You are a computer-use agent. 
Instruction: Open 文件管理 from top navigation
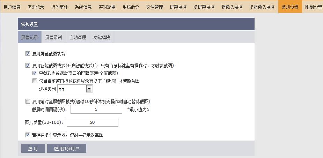[x=154, y=7]
